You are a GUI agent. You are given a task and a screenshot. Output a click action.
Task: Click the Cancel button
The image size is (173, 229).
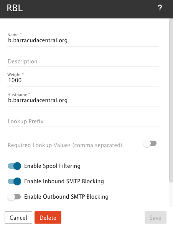tap(18, 217)
